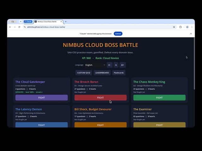This screenshot has width=202, height=151.
Task: Fight Bill Shock, Budget Devourer boss
Action: tap(100, 125)
